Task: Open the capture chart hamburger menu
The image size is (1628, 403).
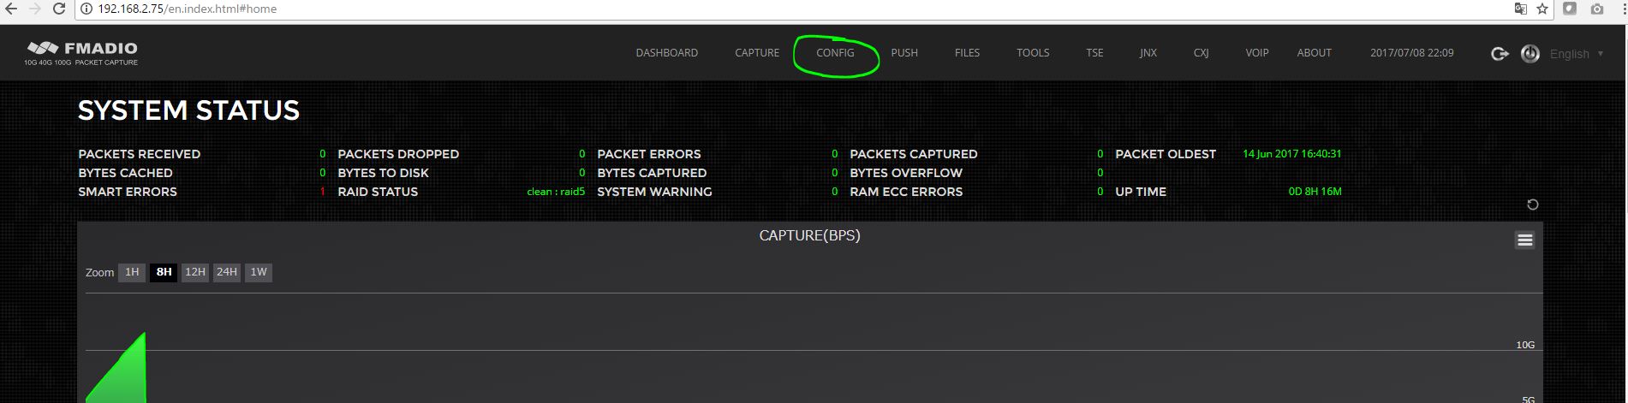Action: (1525, 240)
